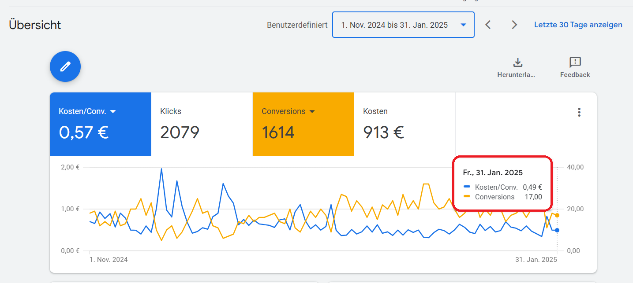
Task: Go to the next date range arrow
Action: [x=514, y=25]
